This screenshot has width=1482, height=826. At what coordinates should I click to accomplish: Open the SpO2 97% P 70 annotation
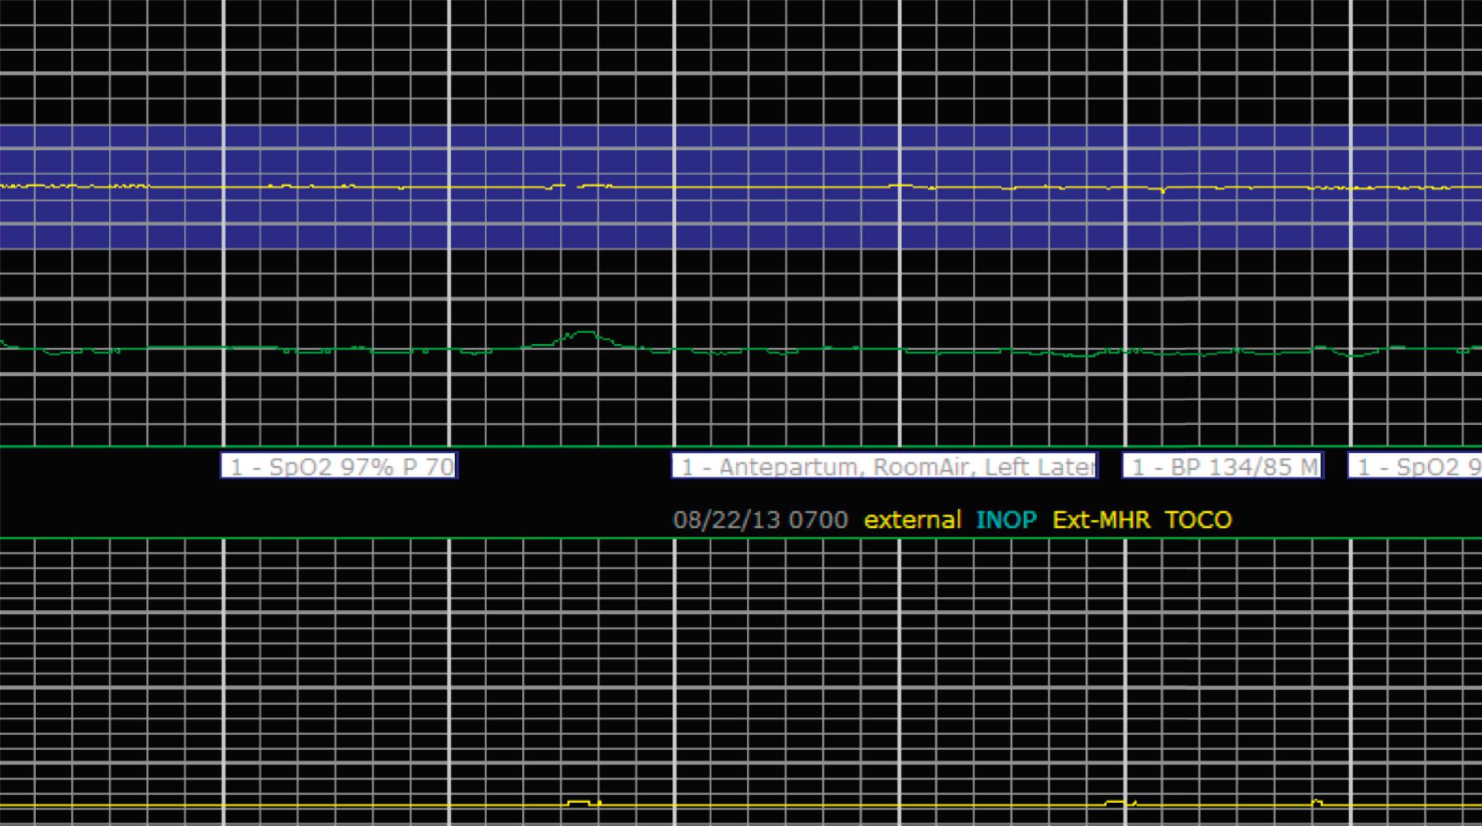click(339, 466)
